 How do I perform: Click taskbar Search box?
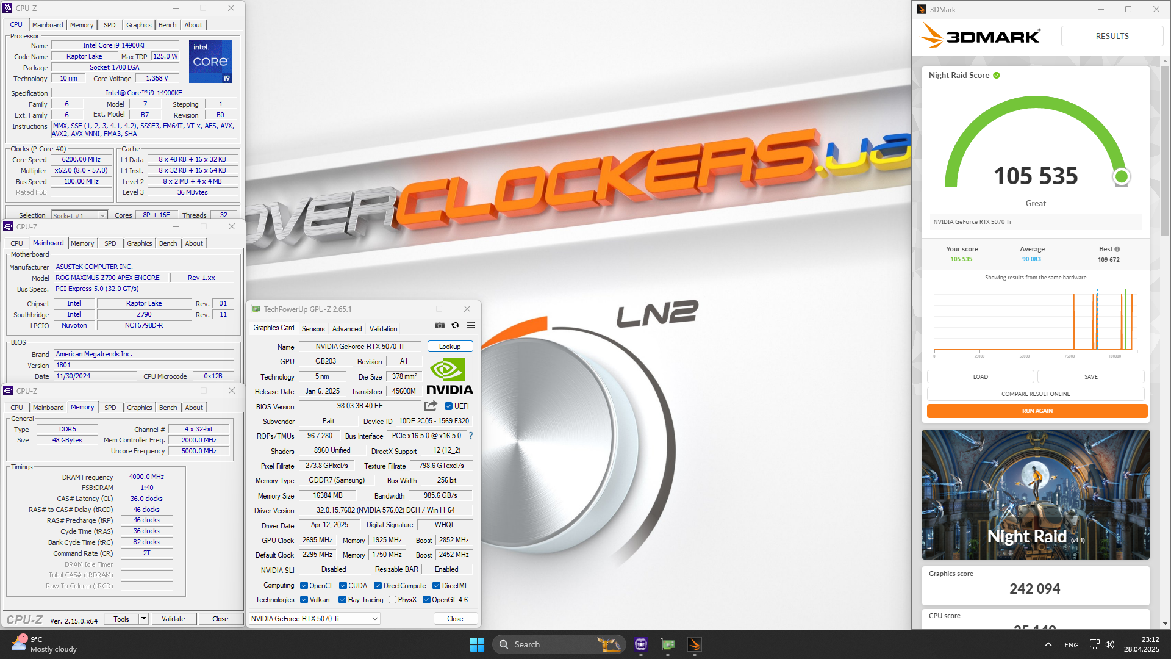click(x=559, y=644)
